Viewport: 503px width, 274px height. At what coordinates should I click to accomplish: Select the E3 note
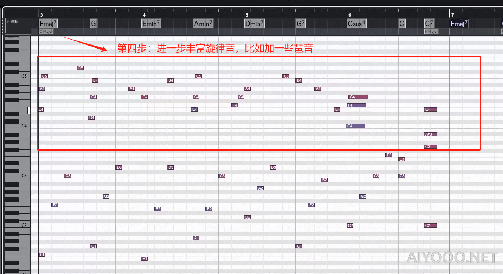(402, 159)
